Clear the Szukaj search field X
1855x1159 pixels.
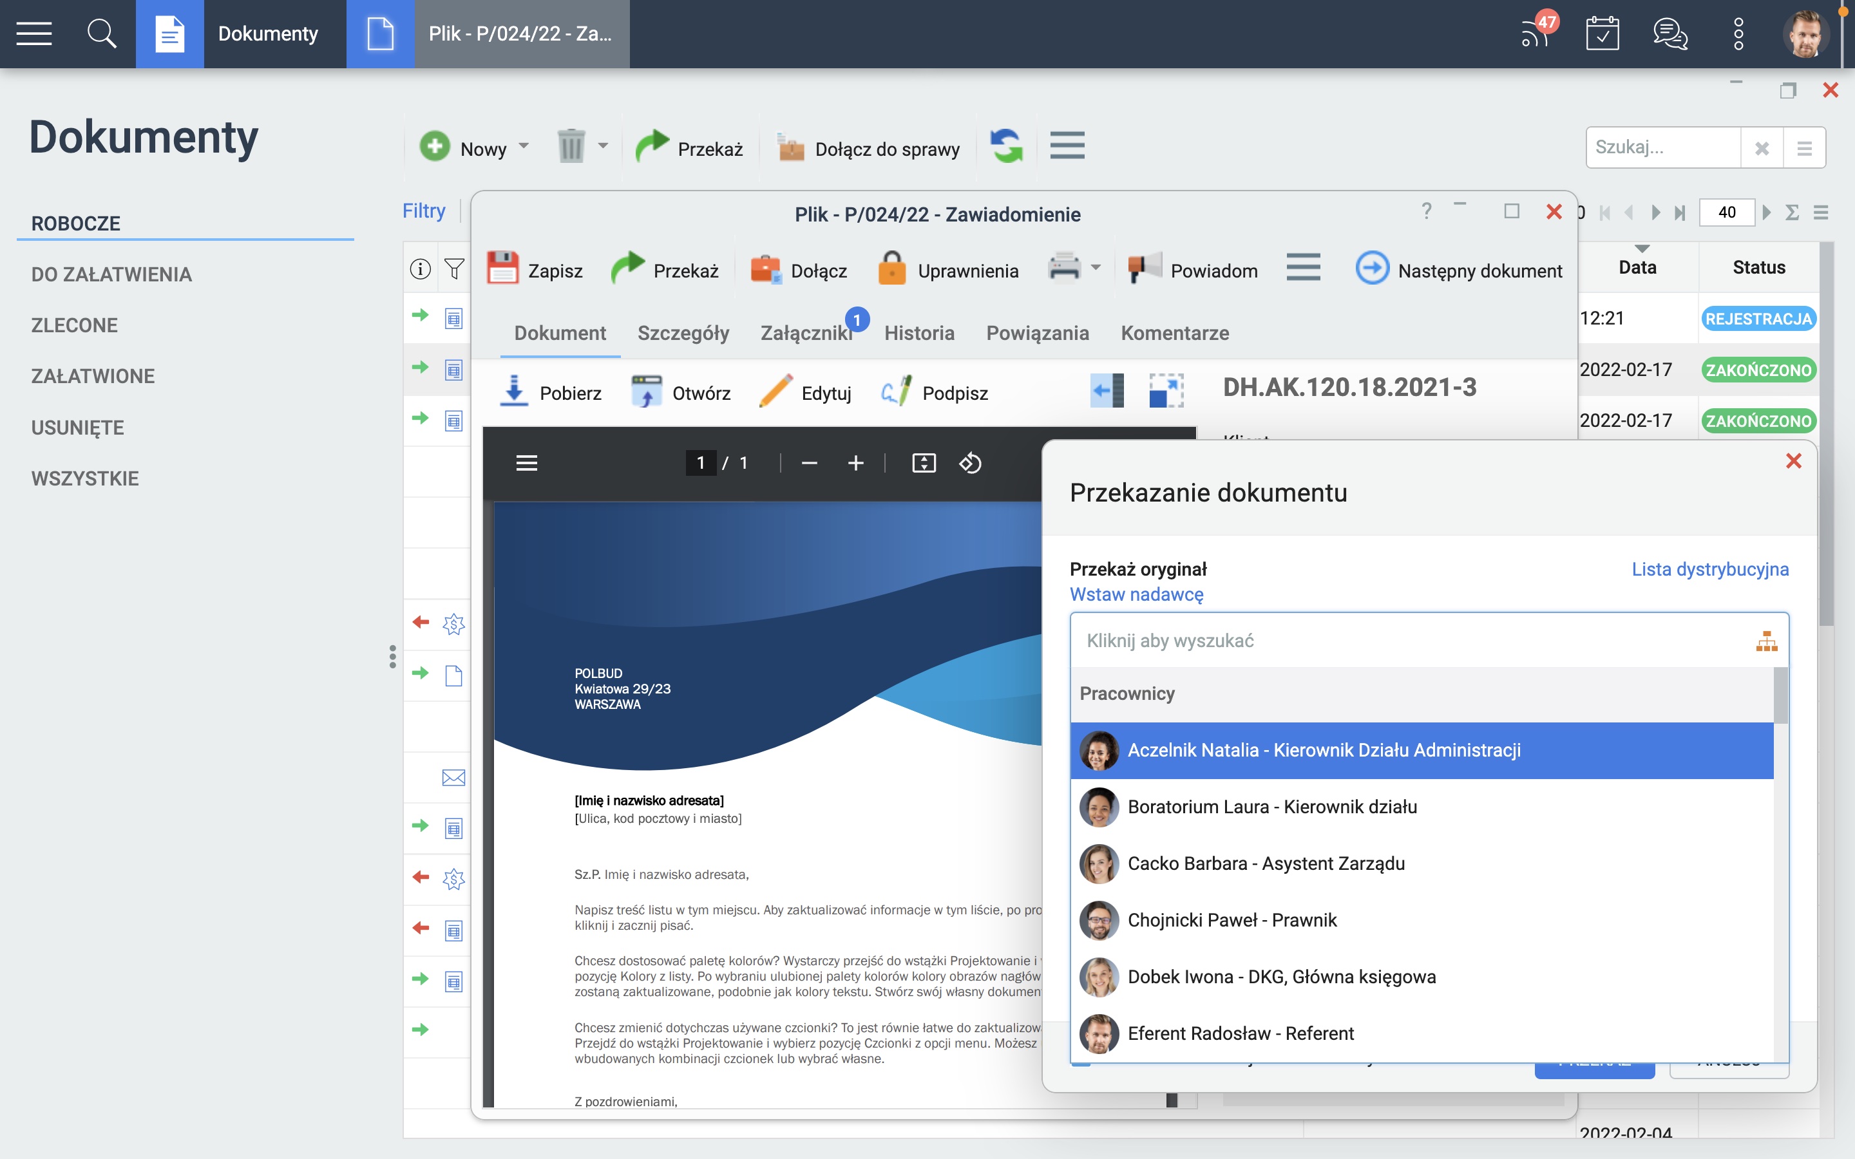(x=1762, y=148)
